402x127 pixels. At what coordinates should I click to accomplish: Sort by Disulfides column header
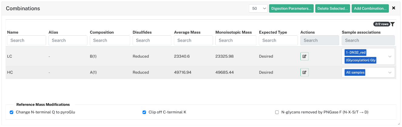click(142, 32)
